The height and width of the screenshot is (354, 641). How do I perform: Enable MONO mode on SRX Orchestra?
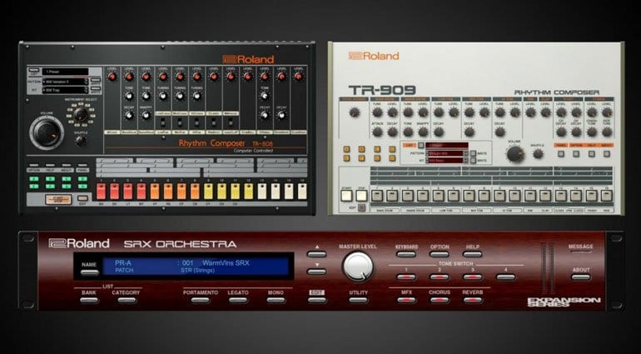point(276,300)
